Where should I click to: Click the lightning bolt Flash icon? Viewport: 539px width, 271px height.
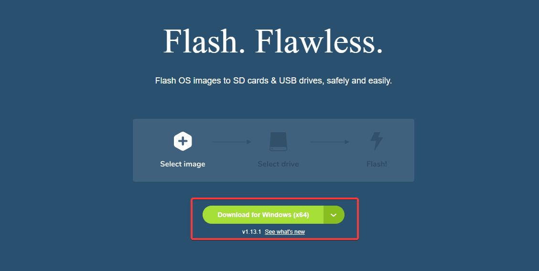(x=377, y=142)
